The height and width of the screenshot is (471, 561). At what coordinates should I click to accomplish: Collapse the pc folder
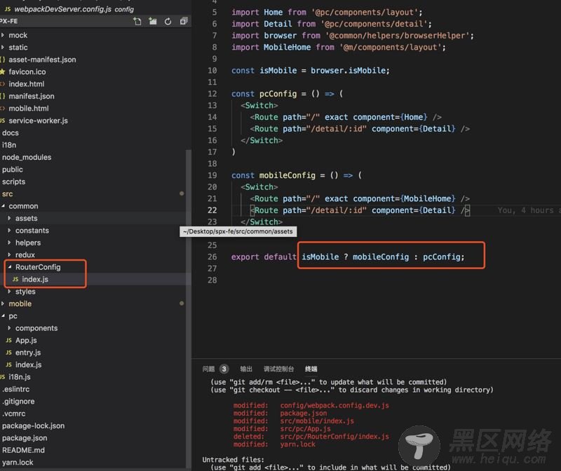point(13,316)
